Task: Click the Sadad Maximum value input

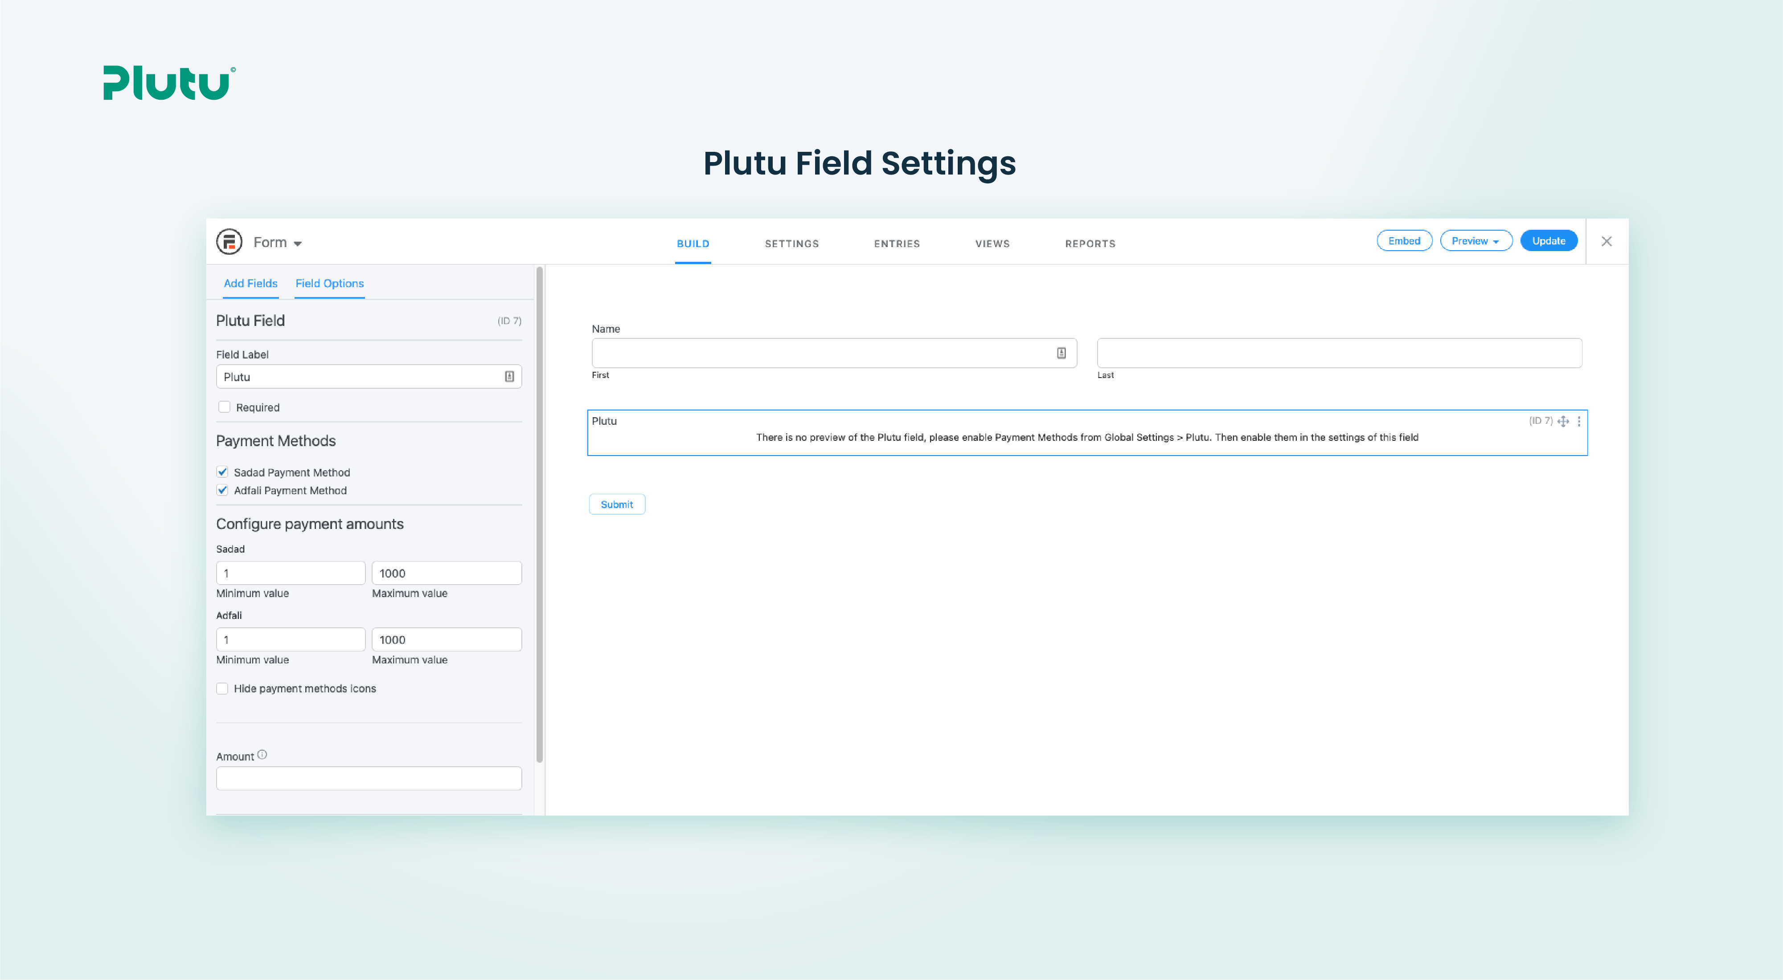Action: click(447, 573)
